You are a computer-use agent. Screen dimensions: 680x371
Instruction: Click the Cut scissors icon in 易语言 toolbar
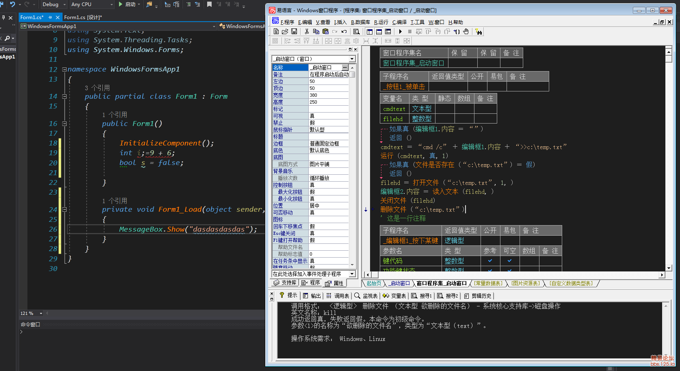pos(307,31)
